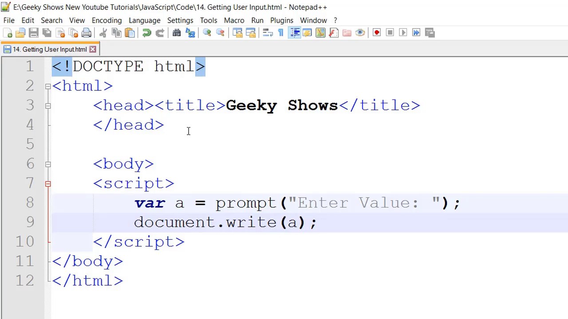
Task: Open the Folder as Workspace icon
Action: [347, 33]
